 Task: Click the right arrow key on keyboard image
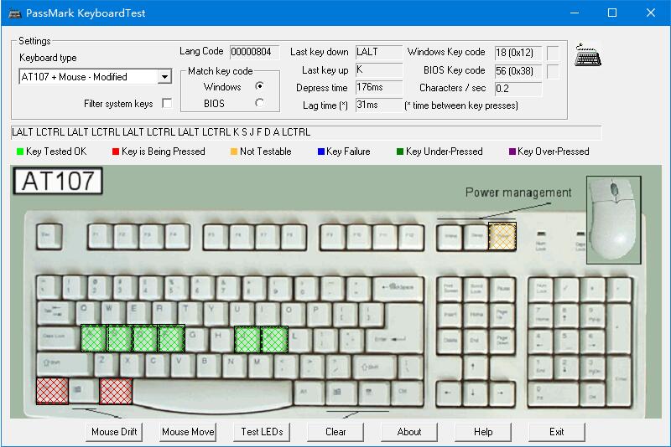click(x=501, y=393)
